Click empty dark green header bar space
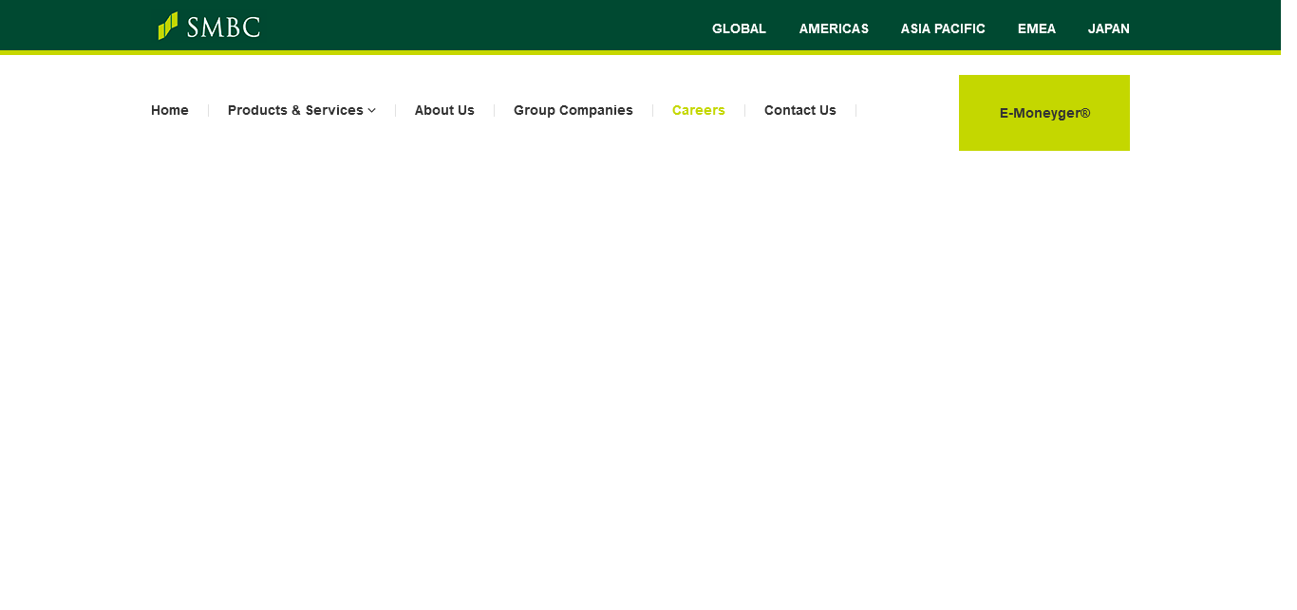 (x=475, y=26)
